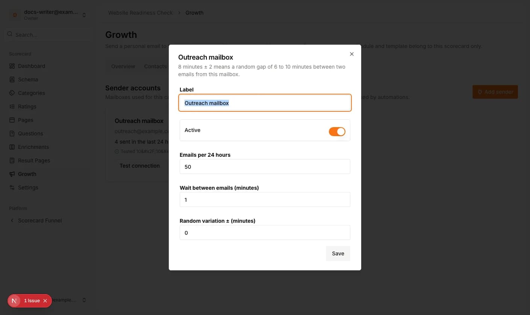This screenshot has height=315, width=530.
Task: Click Test connection button
Action: point(139,166)
